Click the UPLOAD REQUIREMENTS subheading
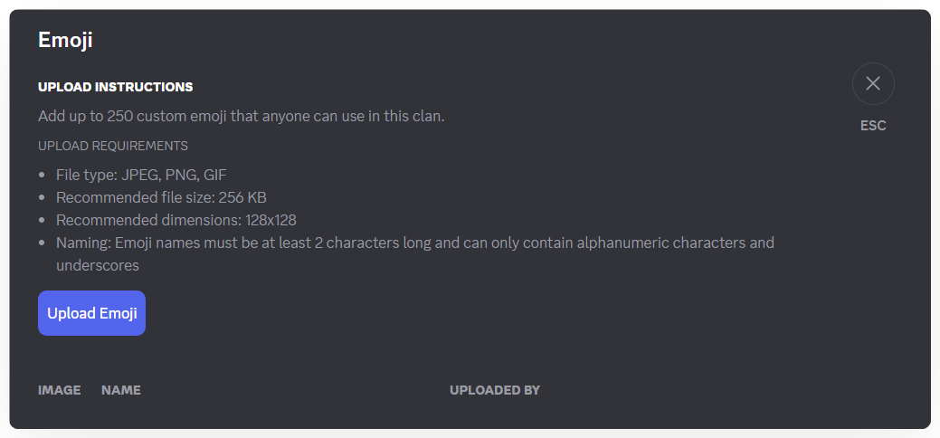Screen dimensions: 940x438 (x=113, y=146)
